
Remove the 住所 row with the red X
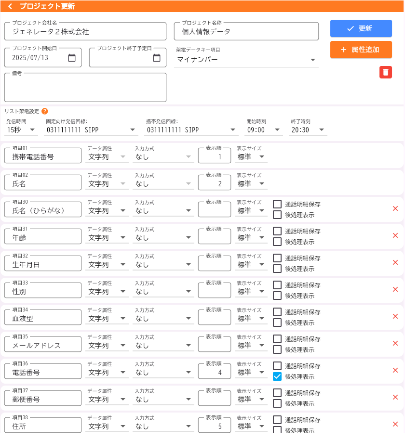395,425
